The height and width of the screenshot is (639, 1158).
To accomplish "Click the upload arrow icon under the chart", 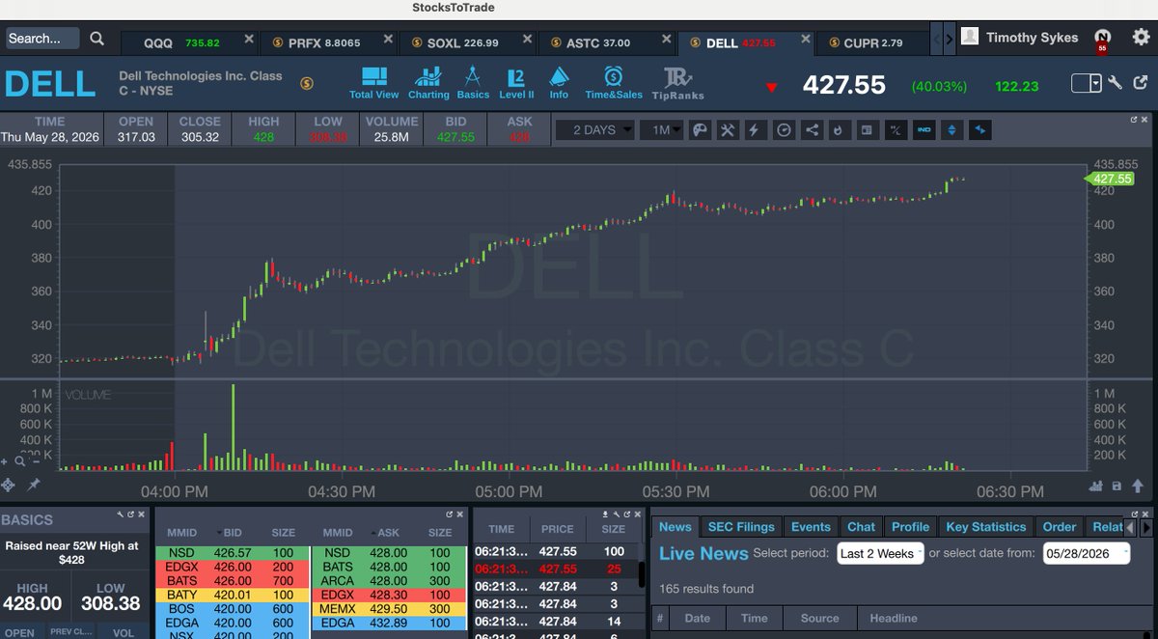I will point(1136,486).
